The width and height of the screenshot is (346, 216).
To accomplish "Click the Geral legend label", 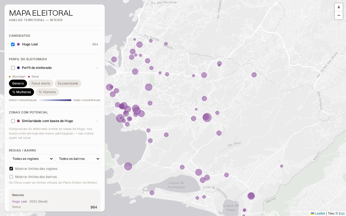I will coord(35,77).
